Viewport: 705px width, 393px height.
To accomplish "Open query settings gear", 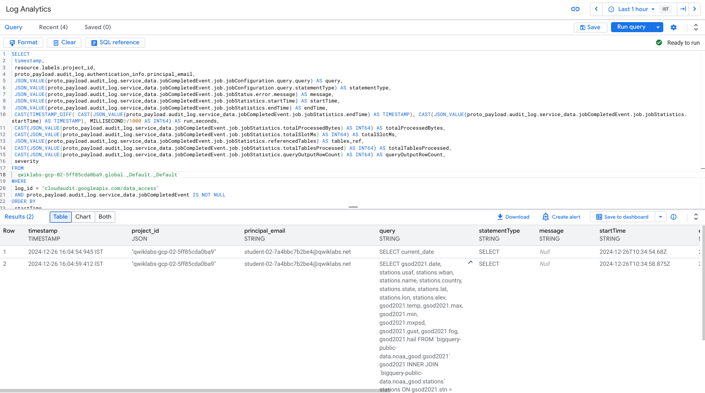I will tap(674, 27).
